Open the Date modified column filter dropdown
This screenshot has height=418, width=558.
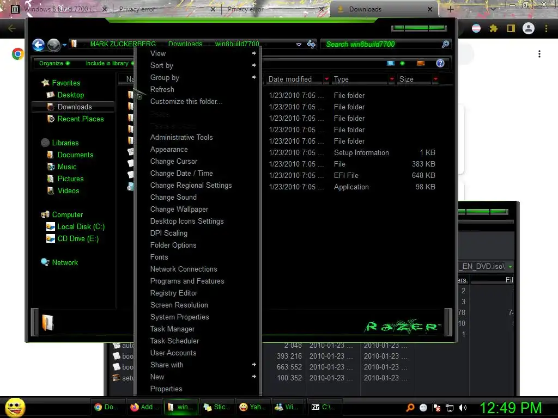tap(326, 79)
